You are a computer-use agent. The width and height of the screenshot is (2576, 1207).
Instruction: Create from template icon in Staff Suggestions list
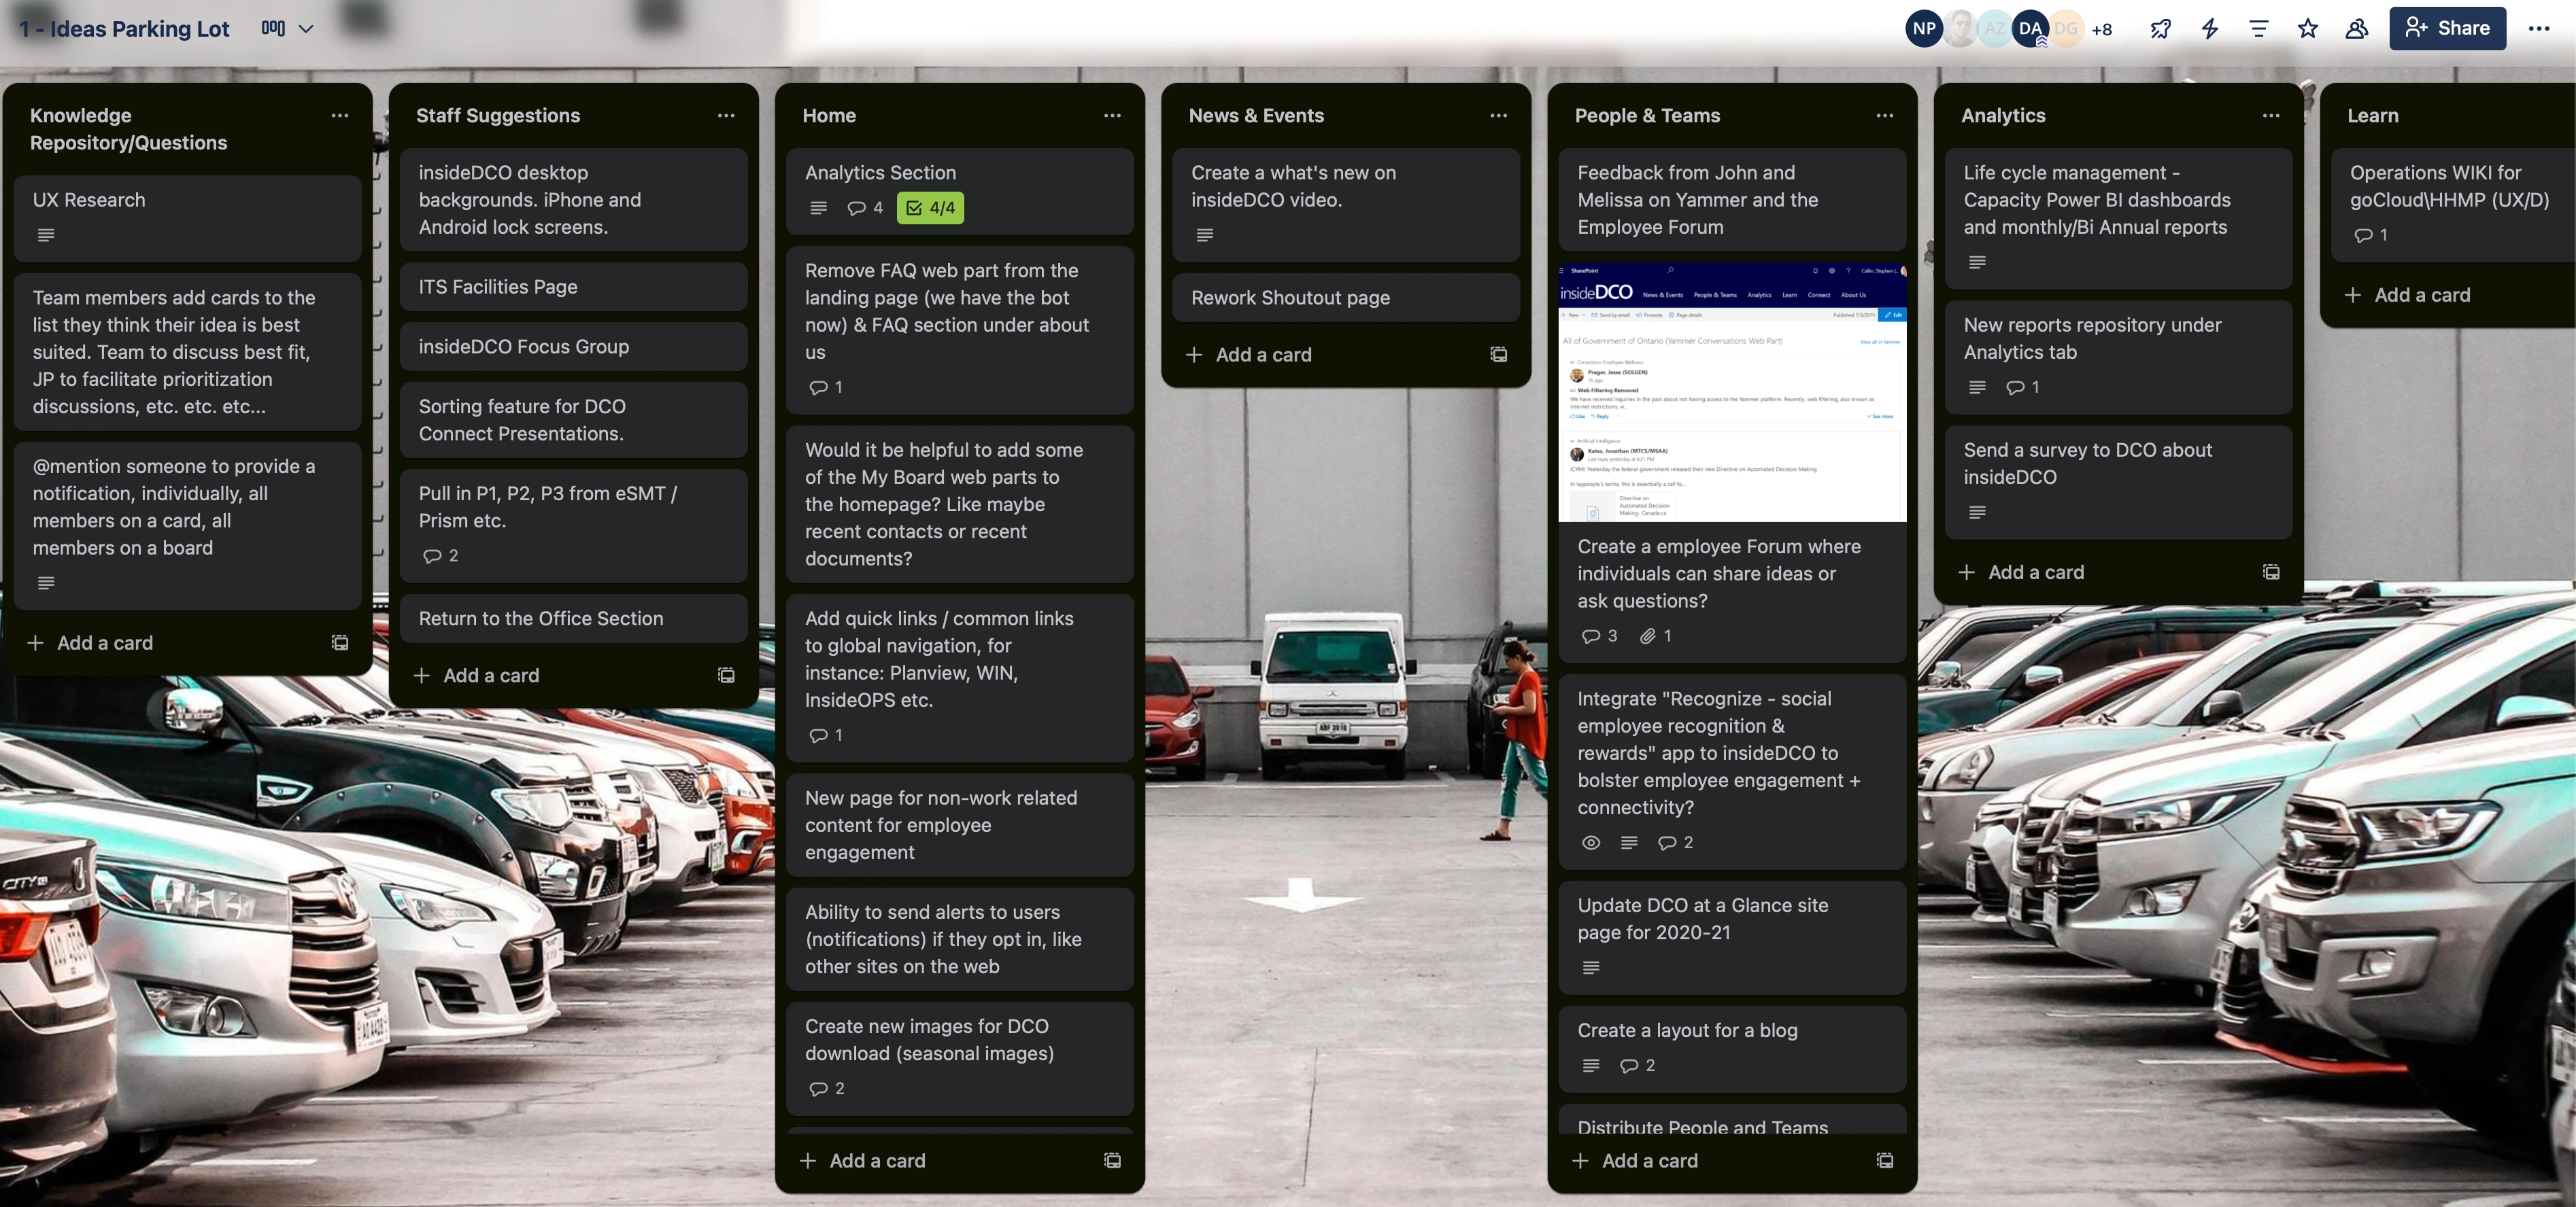tap(726, 676)
